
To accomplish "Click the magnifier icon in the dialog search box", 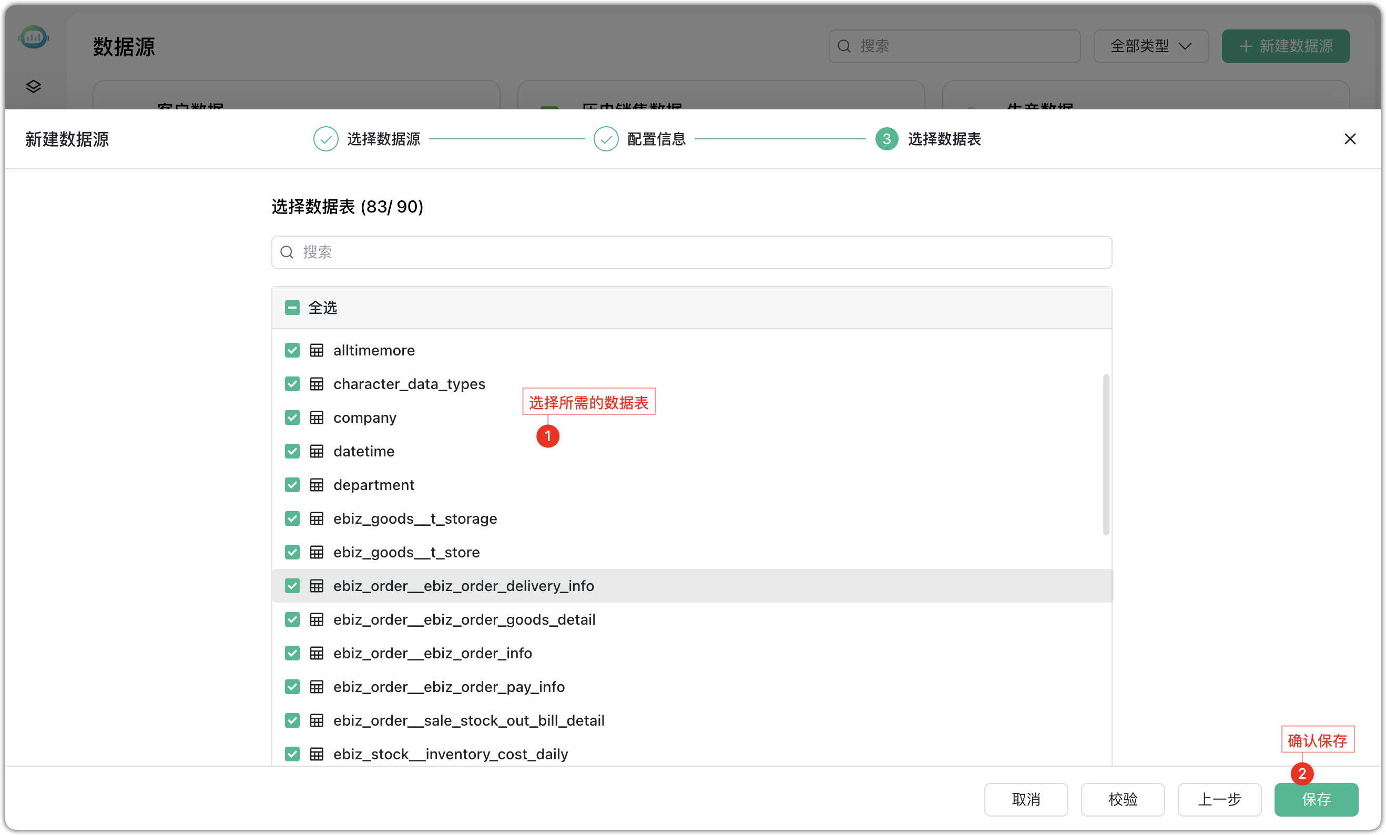I will [287, 252].
